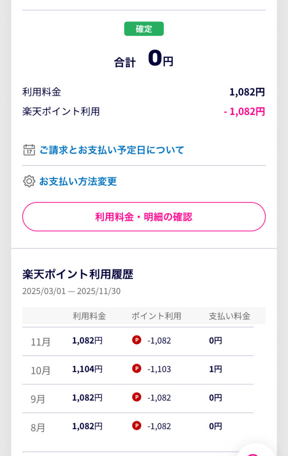Click the gear icon beside お支払い方法変更

(x=29, y=181)
